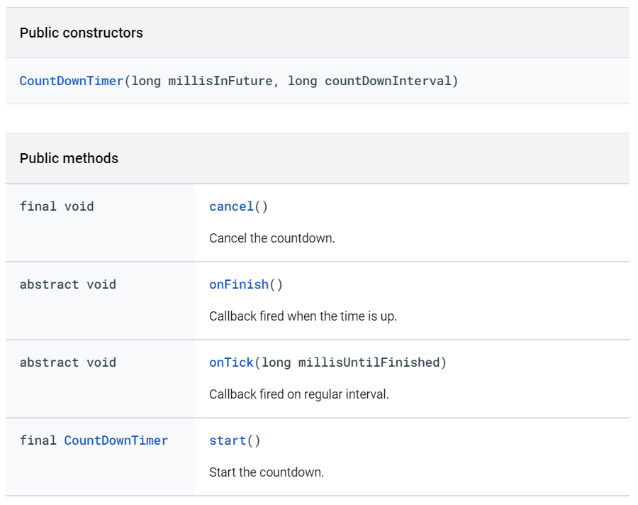Viewport: 638px width, 505px height.
Task: Open the cancel() method link
Action: tap(231, 206)
